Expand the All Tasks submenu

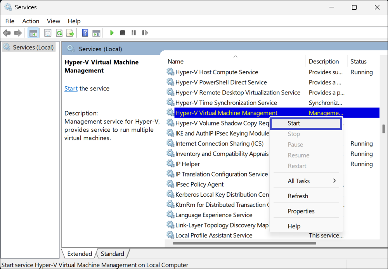(x=306, y=181)
